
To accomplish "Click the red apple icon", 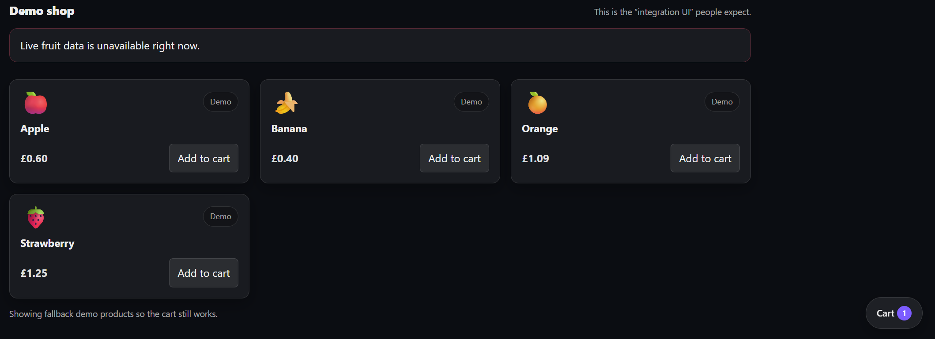I will tap(36, 103).
